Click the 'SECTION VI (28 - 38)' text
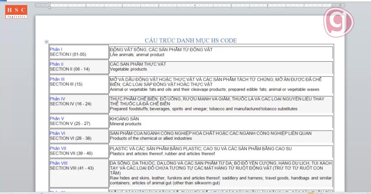371x194 pixels. click(x=70, y=138)
